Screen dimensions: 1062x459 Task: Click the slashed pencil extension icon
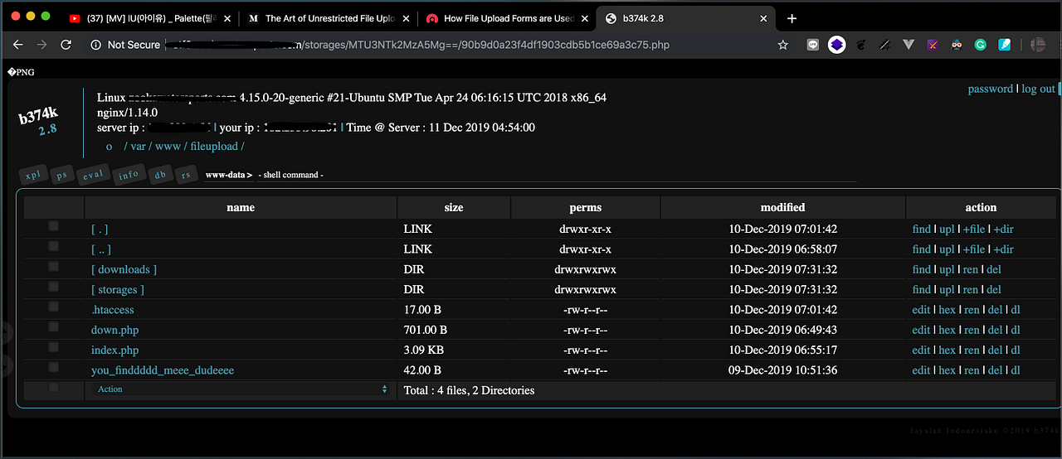885,45
